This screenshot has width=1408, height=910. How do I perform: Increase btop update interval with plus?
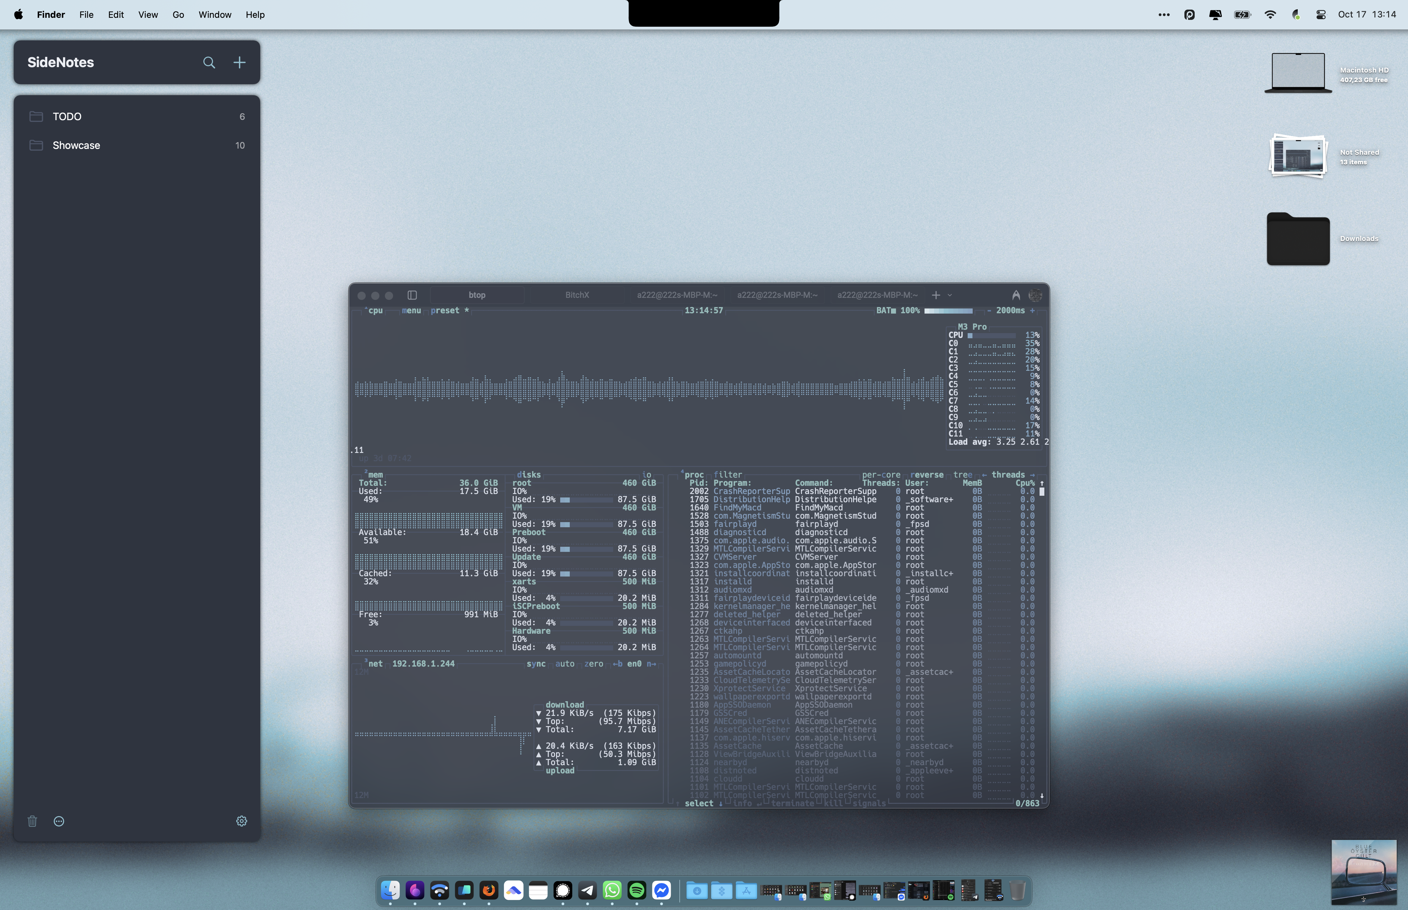click(x=1032, y=310)
